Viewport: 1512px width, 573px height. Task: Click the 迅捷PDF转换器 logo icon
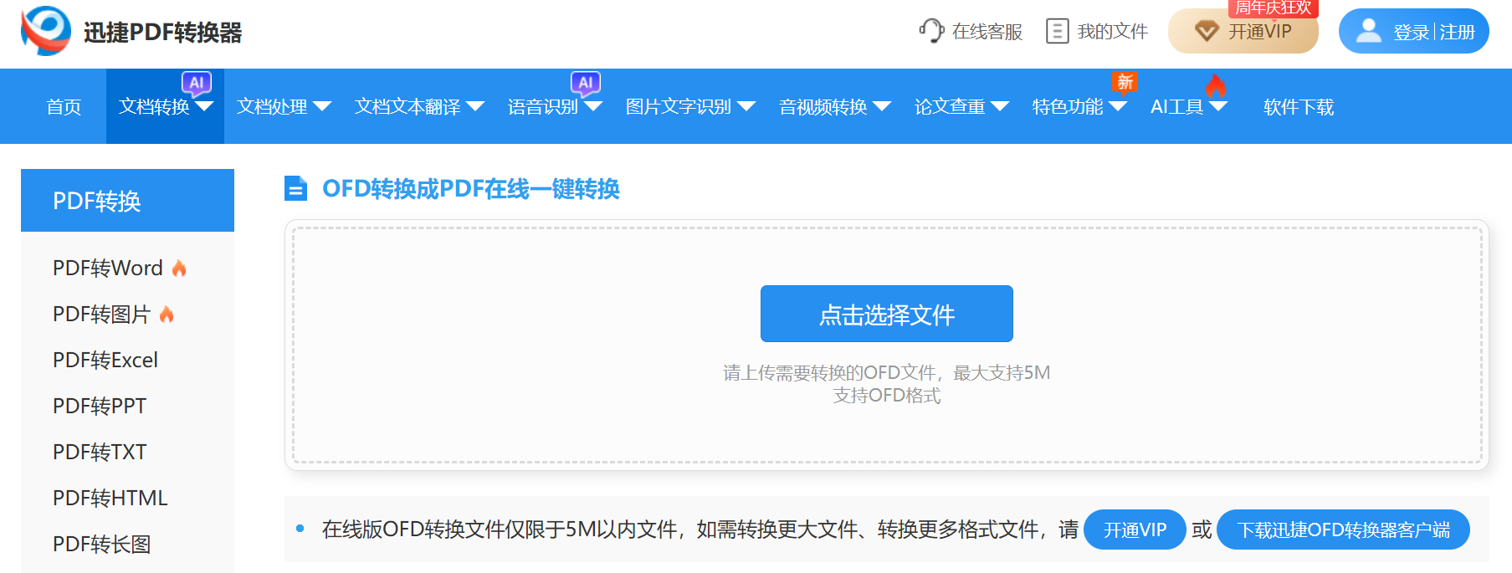[46, 31]
